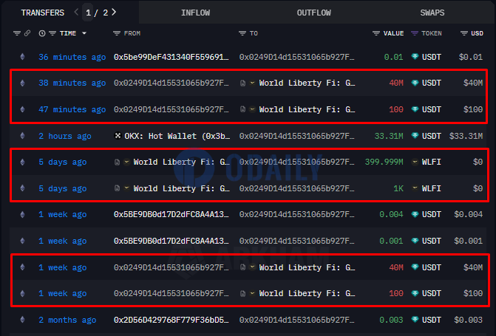The image size is (496, 336).
Task: Click Ethereum icon on 2 months ago row
Action: tap(22, 320)
